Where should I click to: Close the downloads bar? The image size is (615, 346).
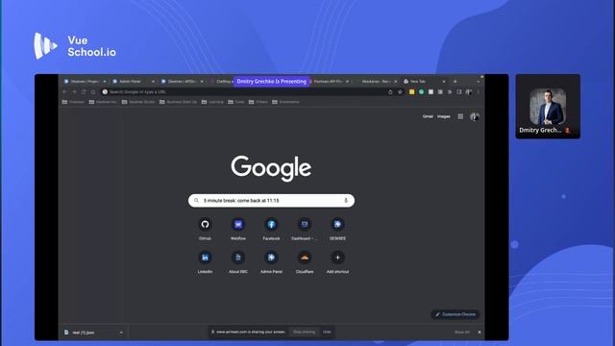pyautogui.click(x=480, y=333)
